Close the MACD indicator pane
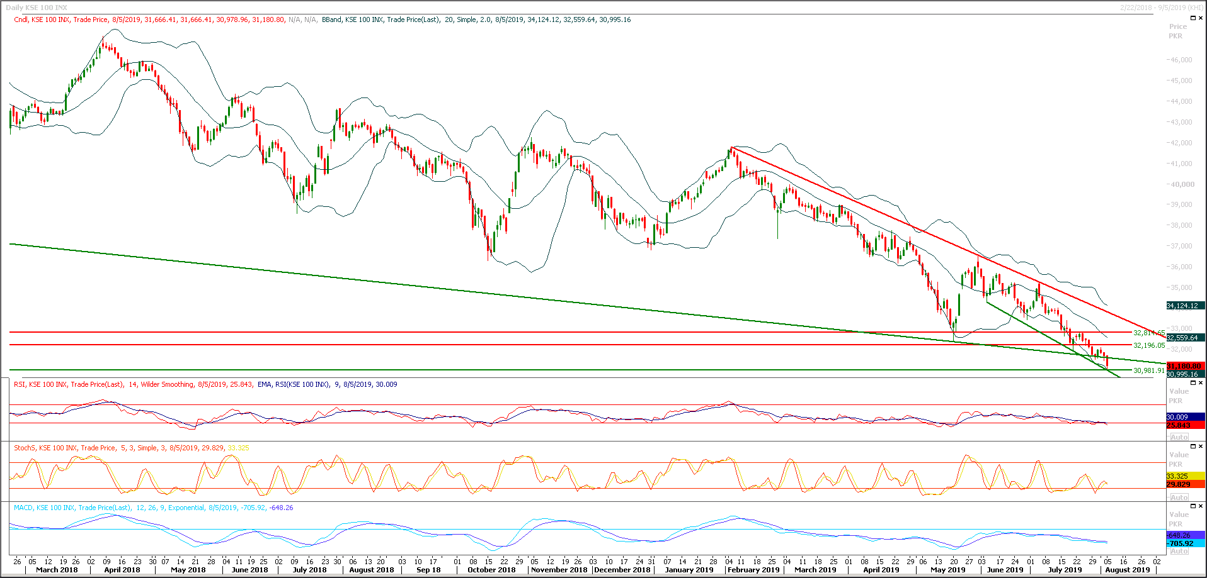1207x578 pixels. tap(1201, 506)
